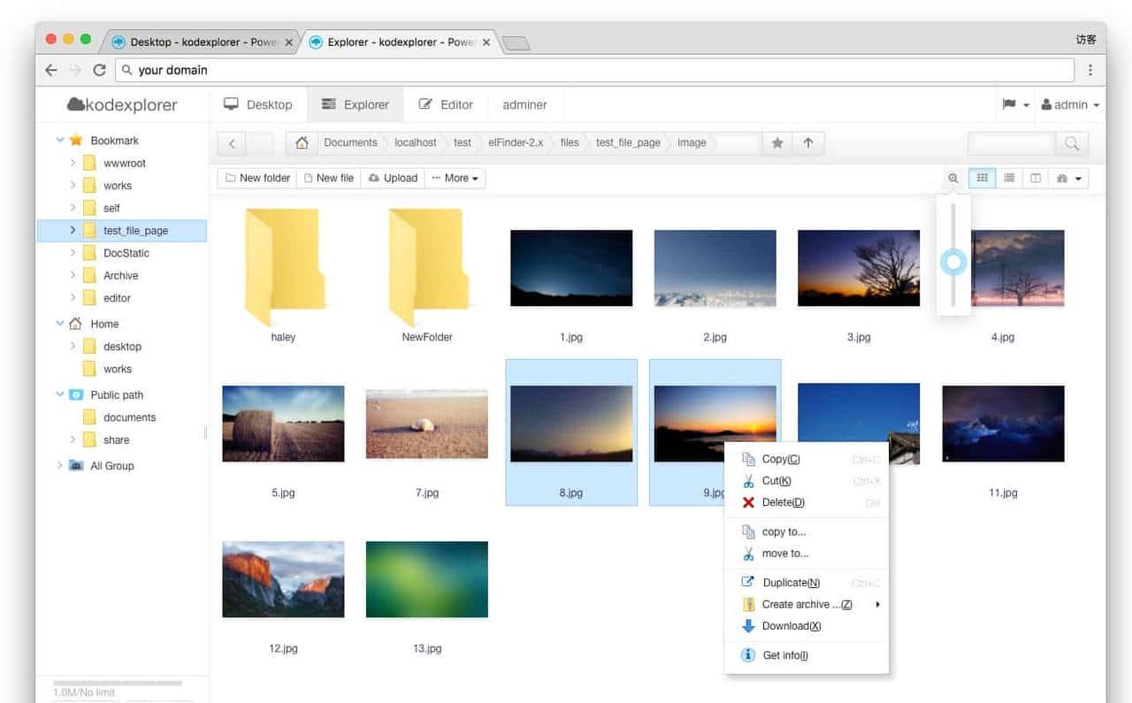Switch to icon grid view
The image size is (1132, 703).
click(x=982, y=179)
